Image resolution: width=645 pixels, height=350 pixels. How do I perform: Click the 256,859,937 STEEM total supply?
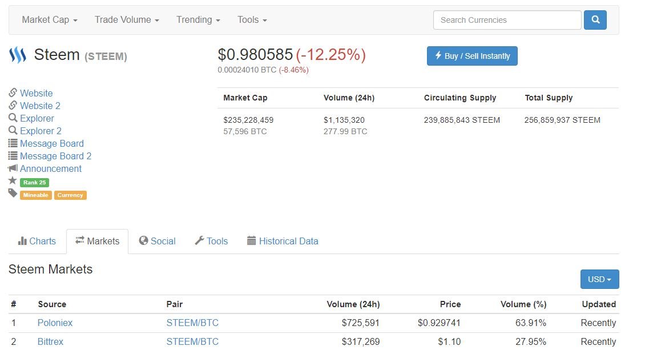[562, 120]
